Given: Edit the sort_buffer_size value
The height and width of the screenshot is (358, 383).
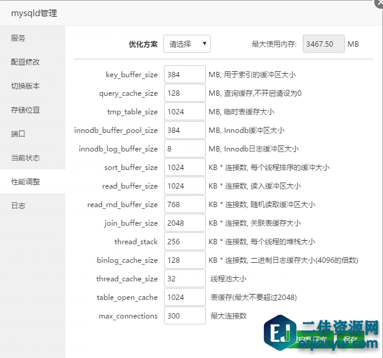Looking at the screenshot, I should [185, 167].
